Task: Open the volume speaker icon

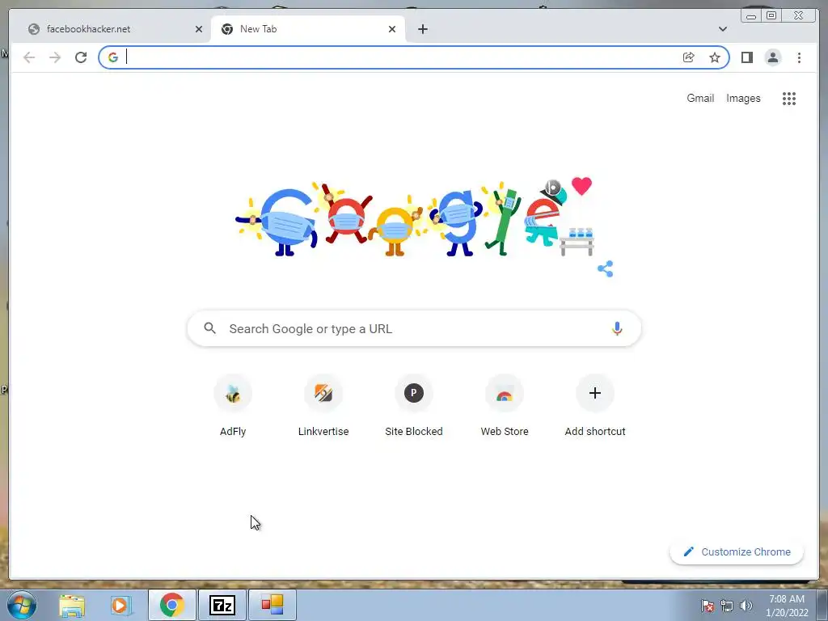Action: (746, 606)
